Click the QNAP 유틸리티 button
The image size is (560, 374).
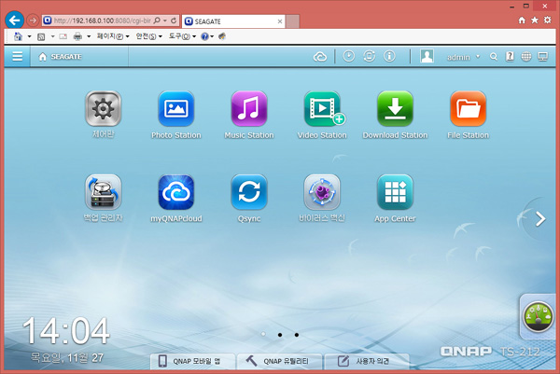(x=279, y=361)
